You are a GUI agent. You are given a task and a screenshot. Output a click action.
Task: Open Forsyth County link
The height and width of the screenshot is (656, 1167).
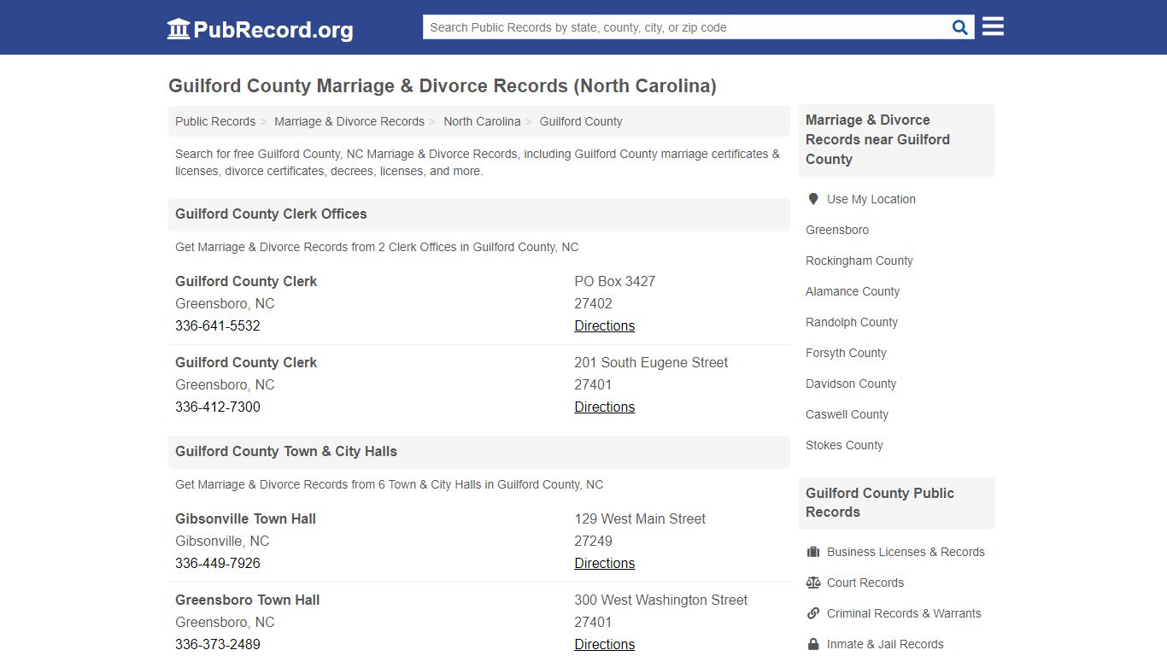846,353
